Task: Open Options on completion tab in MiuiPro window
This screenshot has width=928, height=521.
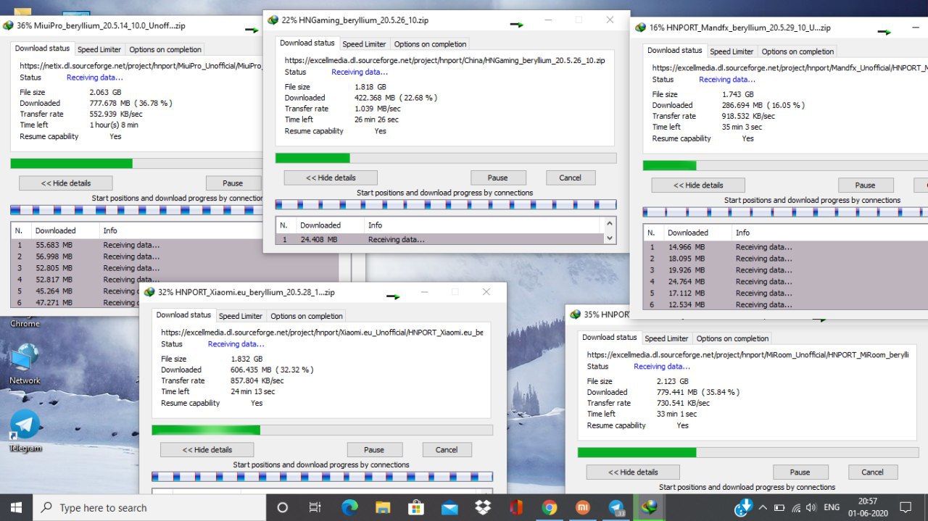Action: (165, 49)
